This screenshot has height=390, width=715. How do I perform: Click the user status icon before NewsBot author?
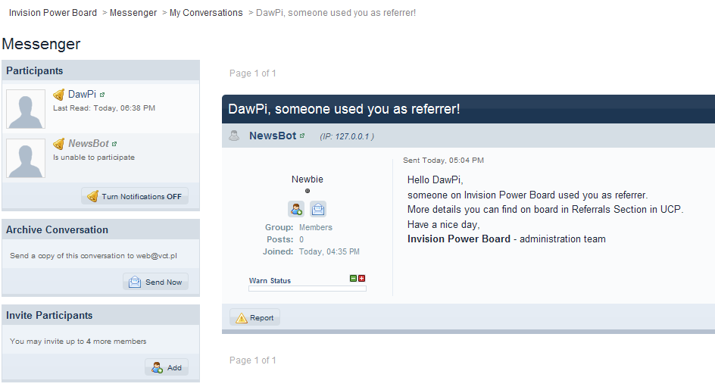[234, 136]
